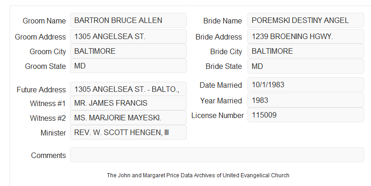This screenshot has width=371, height=186.
Task: Focus the empty Comments field
Action: click(217, 155)
